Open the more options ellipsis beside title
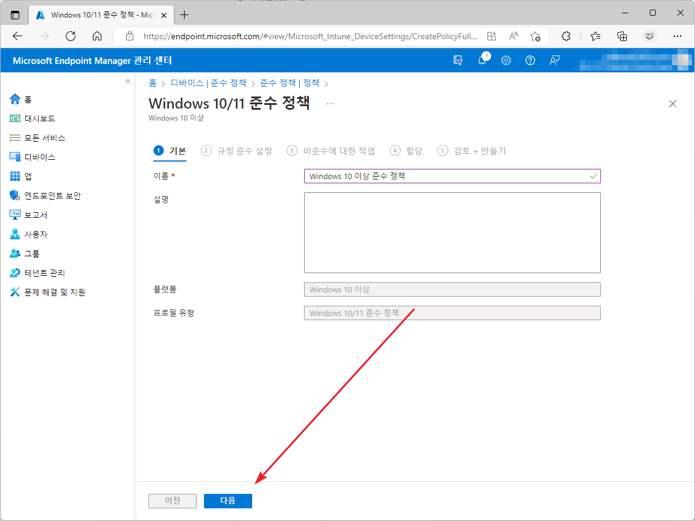Image resolution: width=695 pixels, height=521 pixels. pyautogui.click(x=330, y=104)
